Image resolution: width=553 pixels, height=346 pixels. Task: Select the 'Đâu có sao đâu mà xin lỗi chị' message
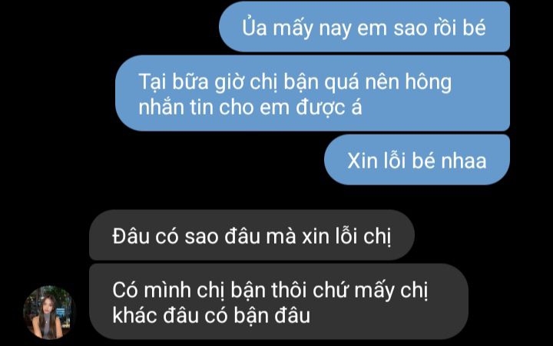click(251, 235)
